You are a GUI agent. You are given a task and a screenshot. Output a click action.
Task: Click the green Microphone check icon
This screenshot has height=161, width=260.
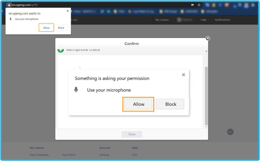click(61, 50)
